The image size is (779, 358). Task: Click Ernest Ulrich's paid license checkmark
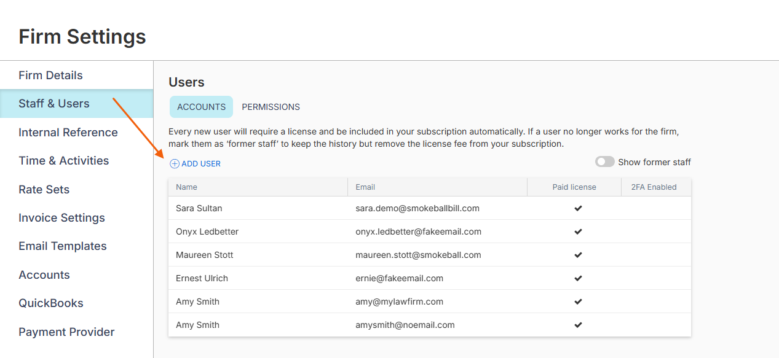[x=578, y=278]
